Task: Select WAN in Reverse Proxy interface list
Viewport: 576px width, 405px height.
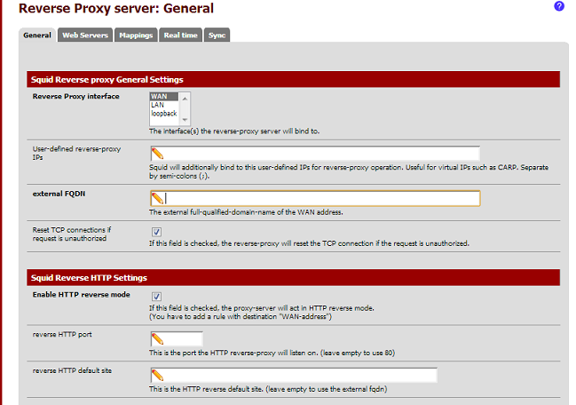Action: 163,96
